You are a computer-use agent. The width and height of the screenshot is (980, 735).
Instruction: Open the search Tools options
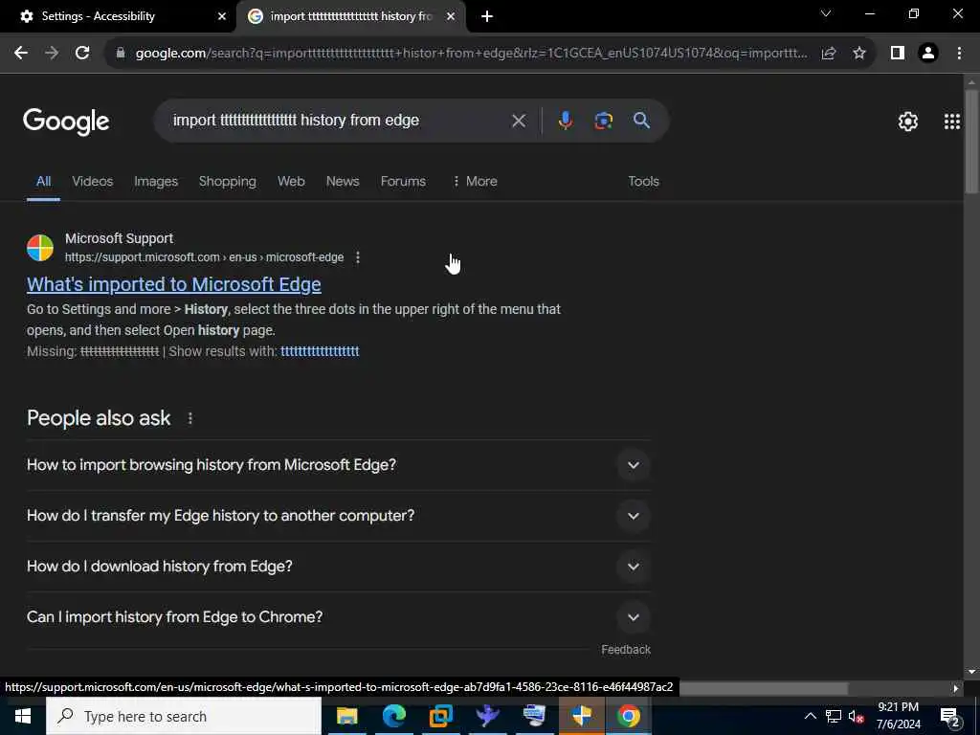click(644, 181)
